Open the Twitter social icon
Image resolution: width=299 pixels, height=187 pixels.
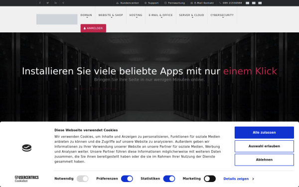point(48,3)
